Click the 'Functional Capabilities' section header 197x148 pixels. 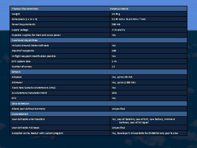click(25, 40)
